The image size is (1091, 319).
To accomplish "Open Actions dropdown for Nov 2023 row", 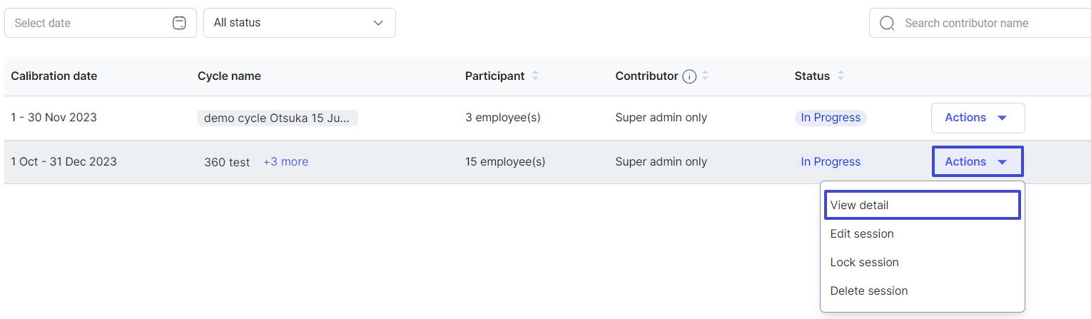I will coord(978,118).
